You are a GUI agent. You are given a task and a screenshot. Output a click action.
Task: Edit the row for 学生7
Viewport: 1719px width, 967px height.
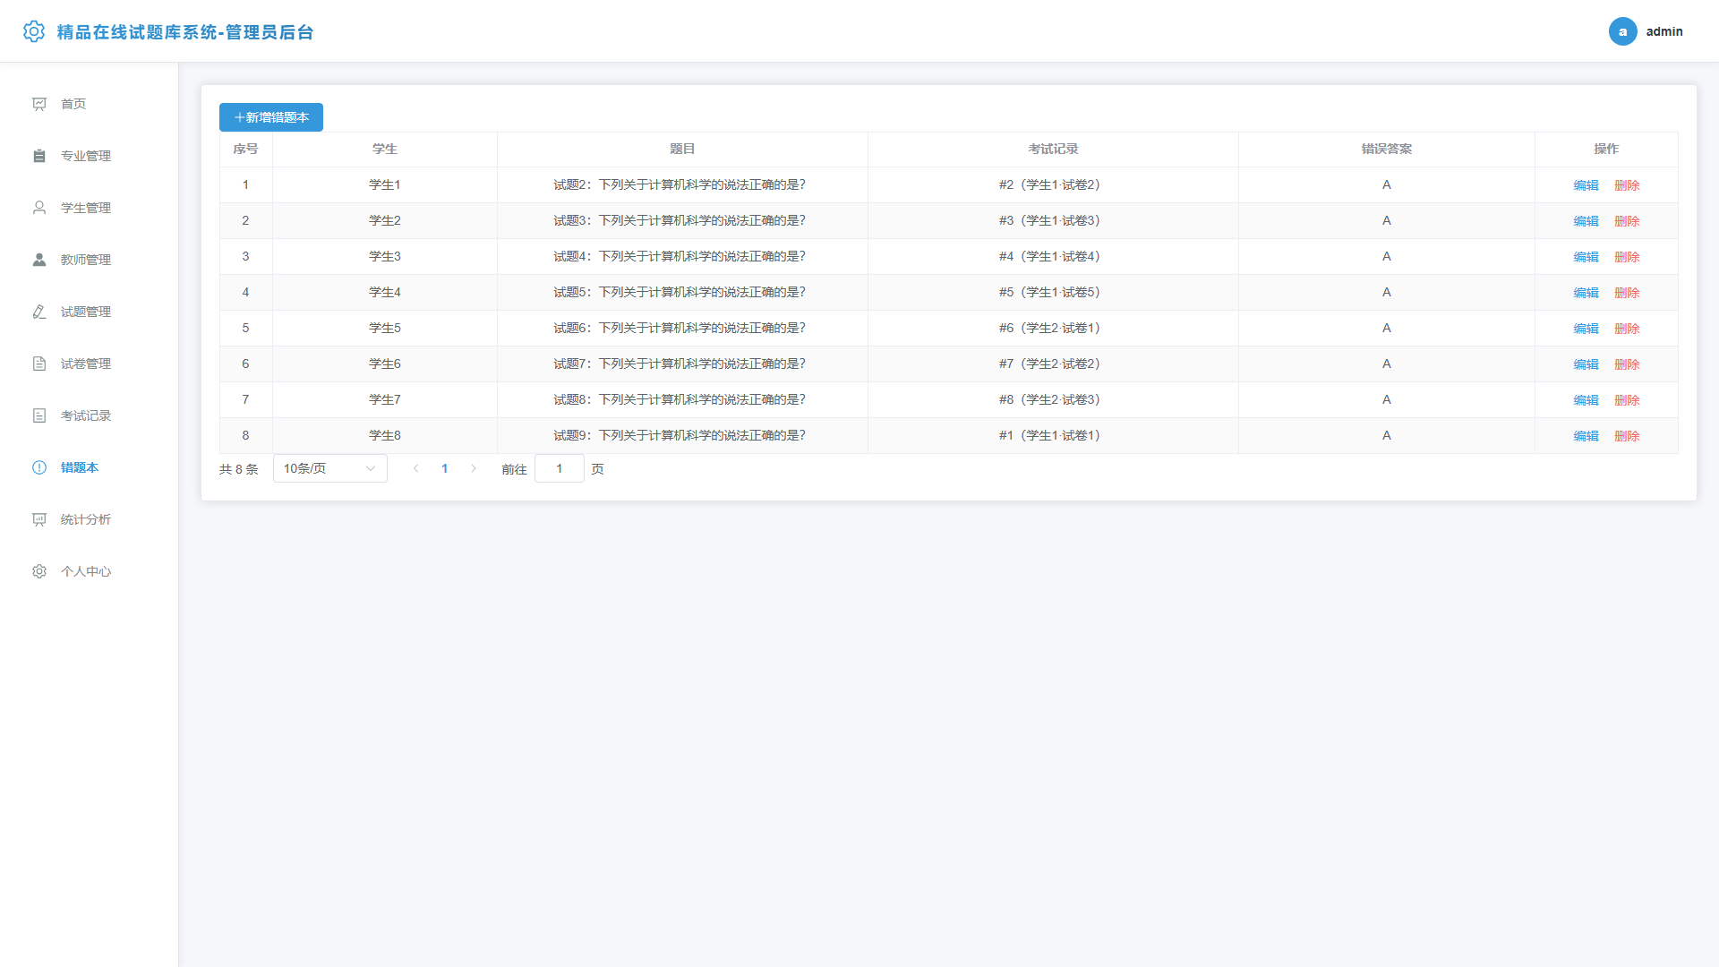[1586, 400]
